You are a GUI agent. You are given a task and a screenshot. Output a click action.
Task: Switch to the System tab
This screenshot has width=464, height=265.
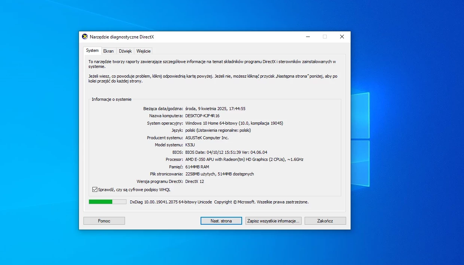click(x=92, y=50)
